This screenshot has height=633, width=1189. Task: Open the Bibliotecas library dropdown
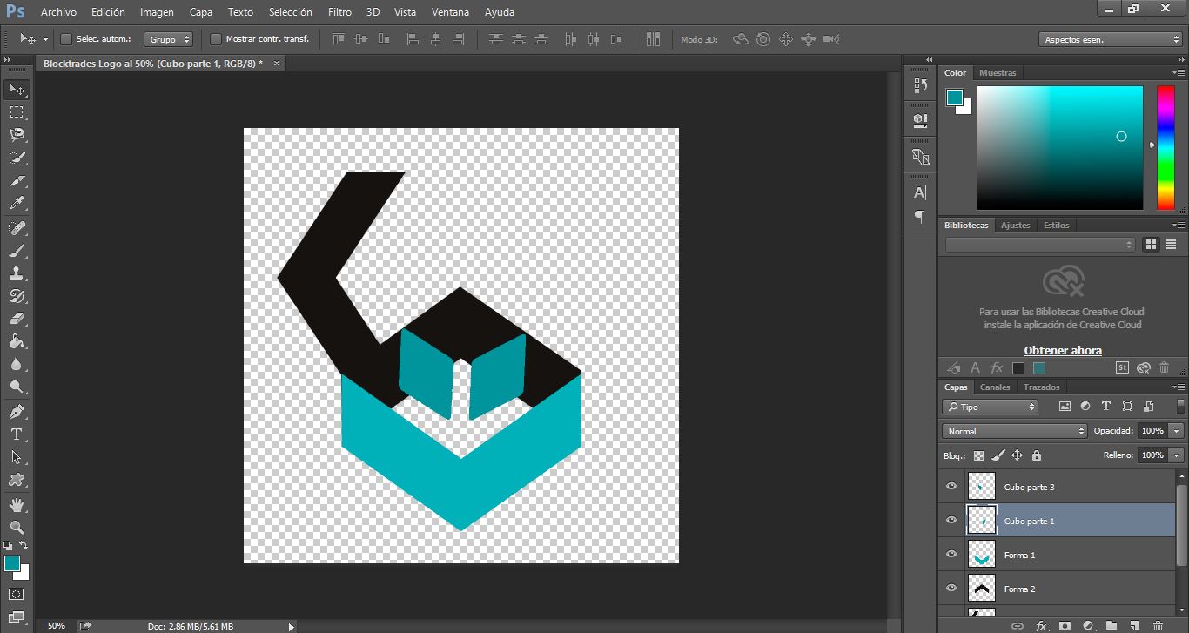1040,245
